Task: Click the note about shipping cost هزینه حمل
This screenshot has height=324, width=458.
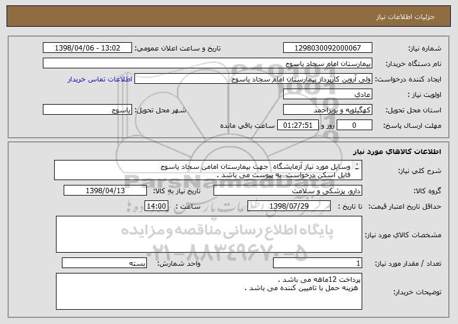Action: 301,288
